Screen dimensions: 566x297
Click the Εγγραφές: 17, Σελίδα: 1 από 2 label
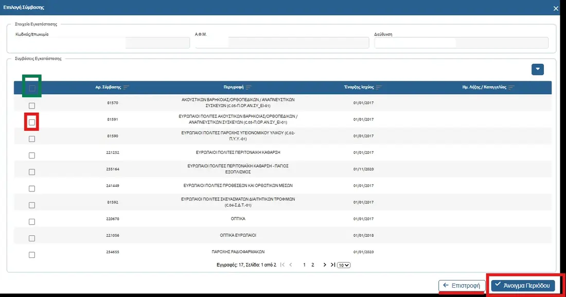coord(246,265)
